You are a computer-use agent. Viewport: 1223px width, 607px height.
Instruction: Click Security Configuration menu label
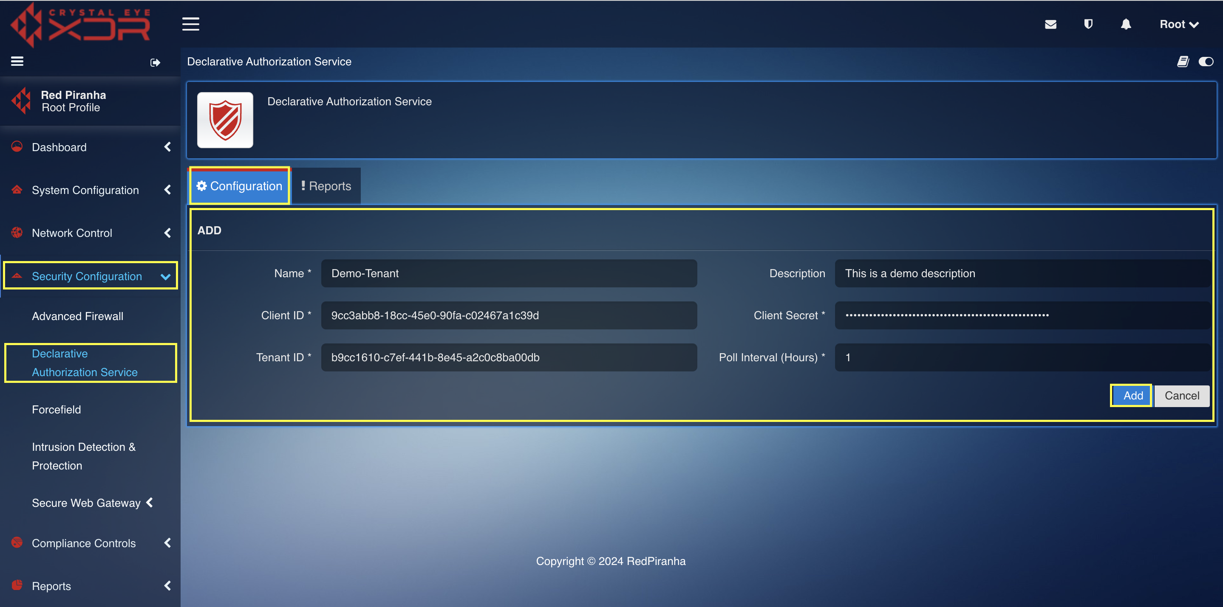point(87,276)
